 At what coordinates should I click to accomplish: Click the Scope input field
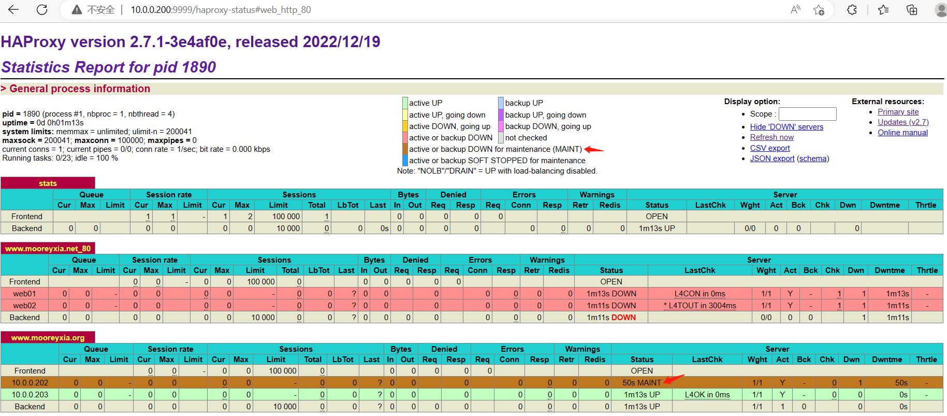(808, 114)
